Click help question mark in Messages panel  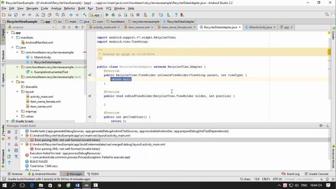pos(9,163)
